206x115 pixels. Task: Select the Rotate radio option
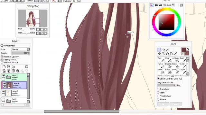click(x=158, y=99)
